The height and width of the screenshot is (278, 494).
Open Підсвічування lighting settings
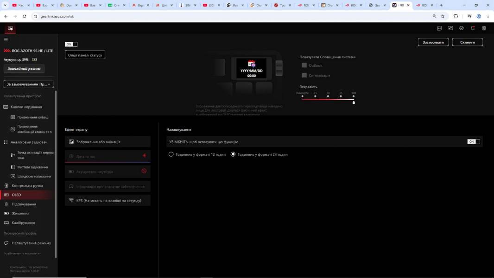click(x=24, y=204)
